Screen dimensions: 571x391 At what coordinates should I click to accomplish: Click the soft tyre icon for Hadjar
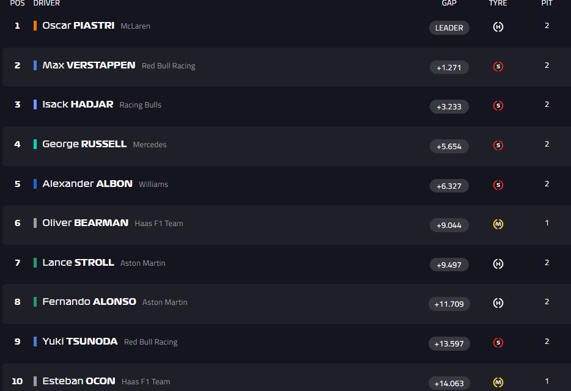pyautogui.click(x=498, y=106)
